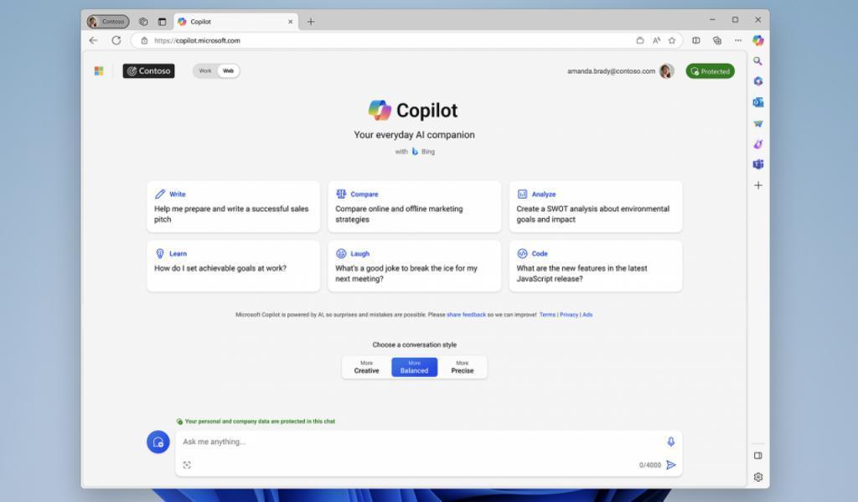The width and height of the screenshot is (858, 502).
Task: Add a sidebar app with the plus icon
Action: click(x=757, y=185)
